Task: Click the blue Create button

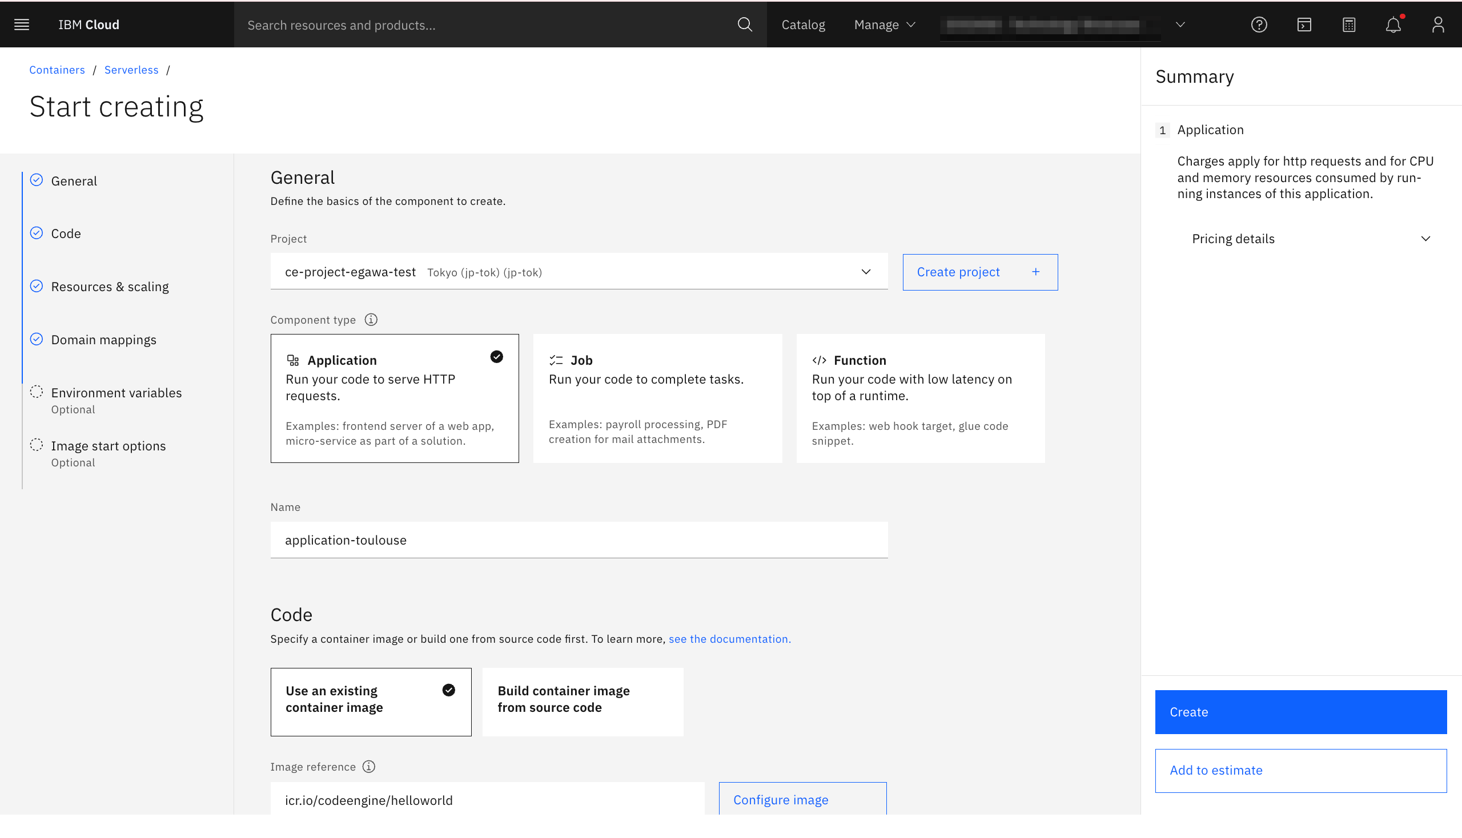Action: [x=1300, y=712]
